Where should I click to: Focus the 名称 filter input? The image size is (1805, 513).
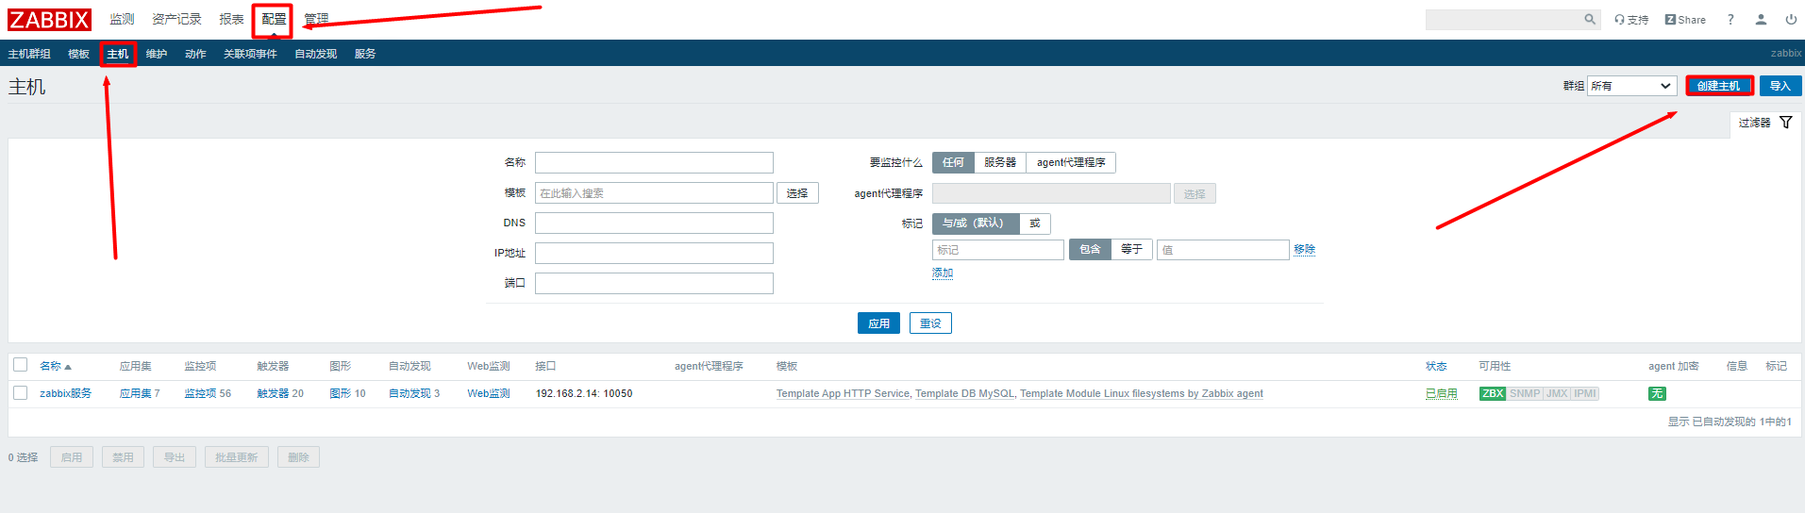[x=654, y=163]
